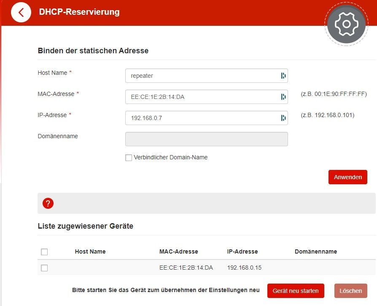Click the Anwenden button

point(347,177)
